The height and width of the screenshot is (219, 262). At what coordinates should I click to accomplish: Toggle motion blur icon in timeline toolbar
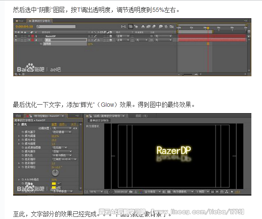point(154,26)
